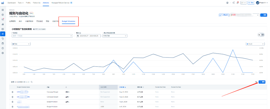
Task: Click the Auto Refill column header
Action: pyautogui.click(x=104, y=87)
